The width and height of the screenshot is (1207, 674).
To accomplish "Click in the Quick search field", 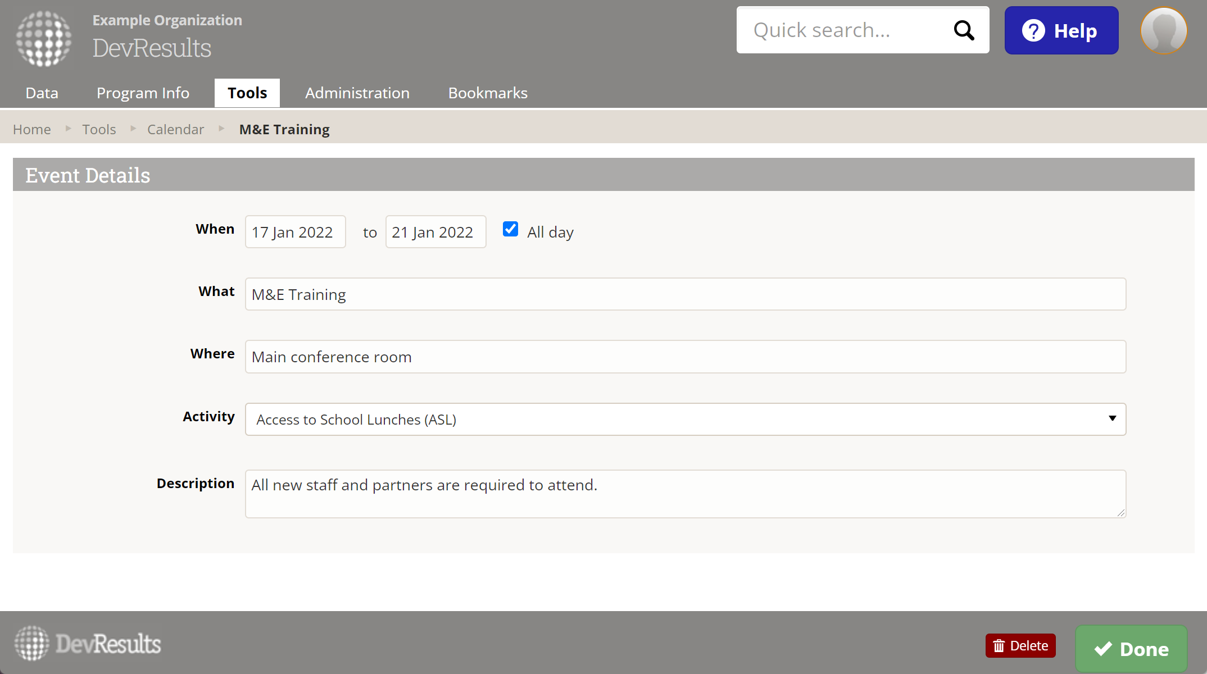I will coord(843,30).
